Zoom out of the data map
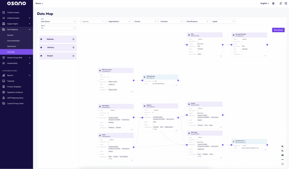Screen dimensions: 289x169 (282, 151)
